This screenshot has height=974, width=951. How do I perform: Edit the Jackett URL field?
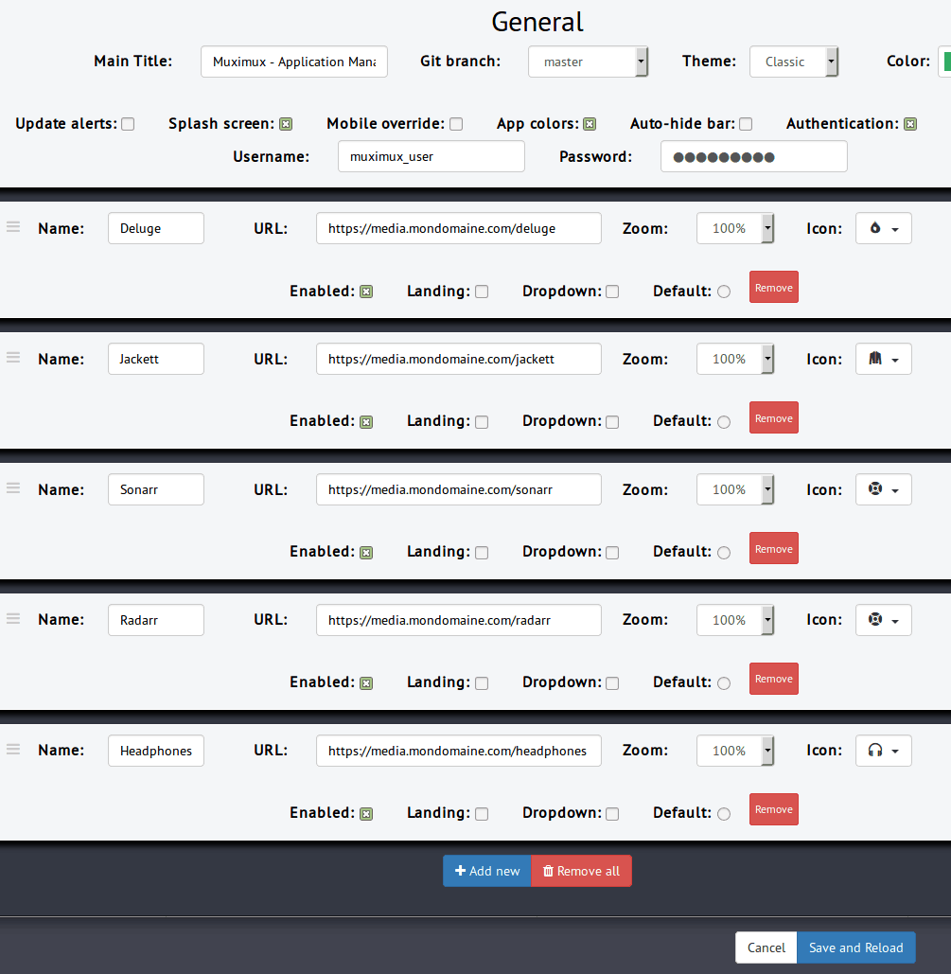(458, 359)
